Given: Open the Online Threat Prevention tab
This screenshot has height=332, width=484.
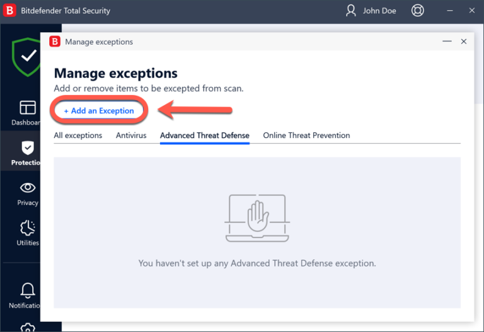Looking at the screenshot, I should [x=306, y=135].
